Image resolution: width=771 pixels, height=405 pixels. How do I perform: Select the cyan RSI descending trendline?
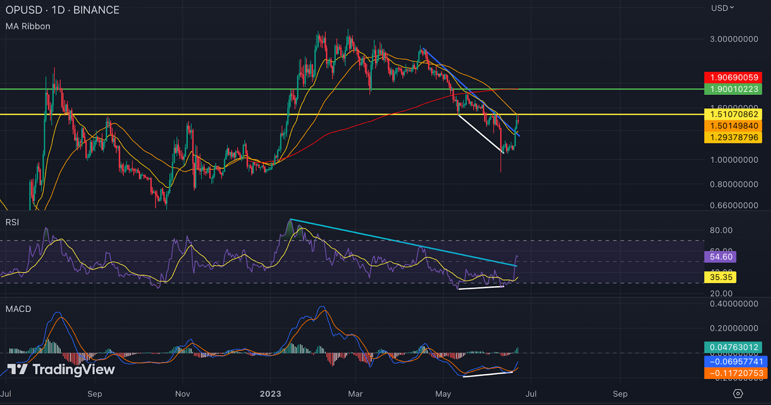click(403, 243)
